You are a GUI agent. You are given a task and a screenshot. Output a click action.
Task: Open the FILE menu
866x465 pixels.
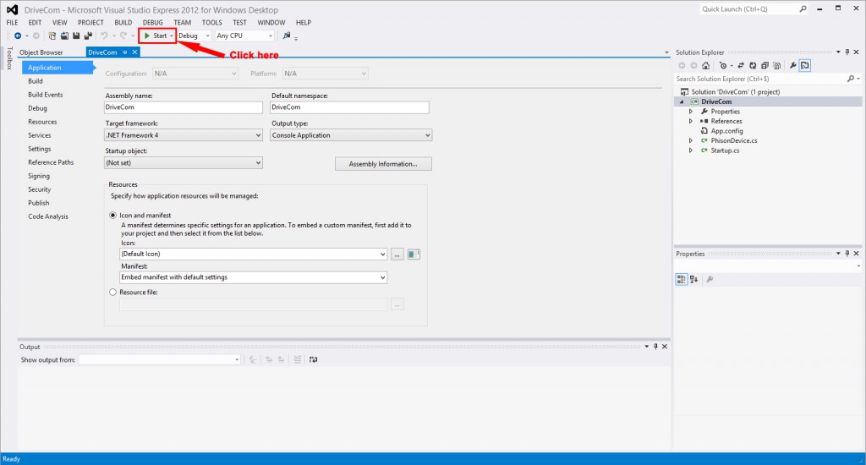click(x=12, y=23)
